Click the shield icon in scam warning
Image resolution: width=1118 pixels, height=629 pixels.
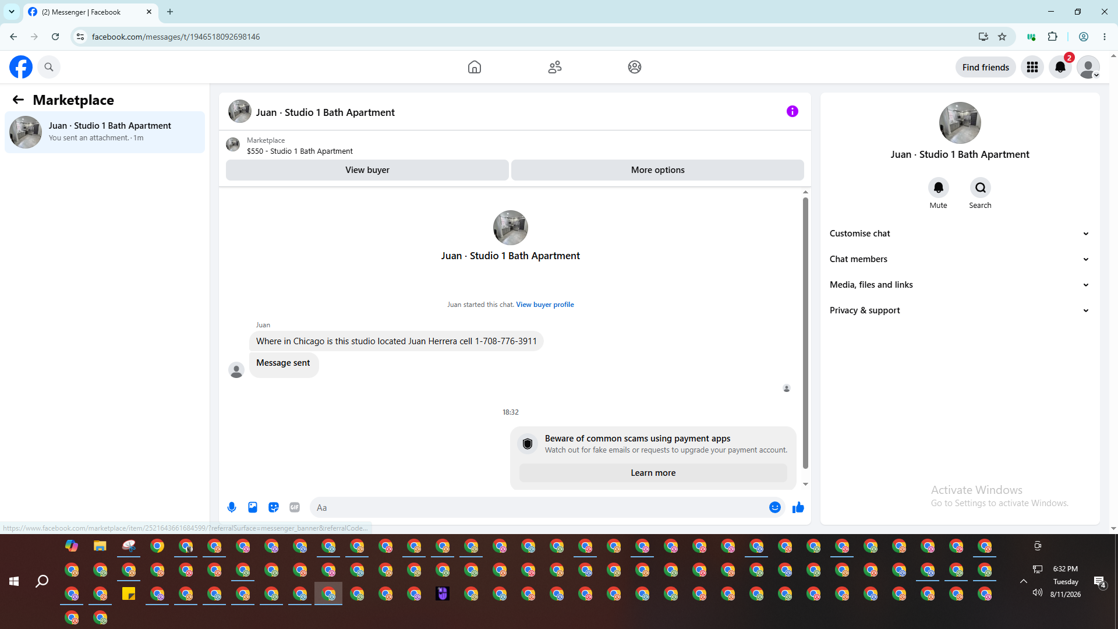528,444
